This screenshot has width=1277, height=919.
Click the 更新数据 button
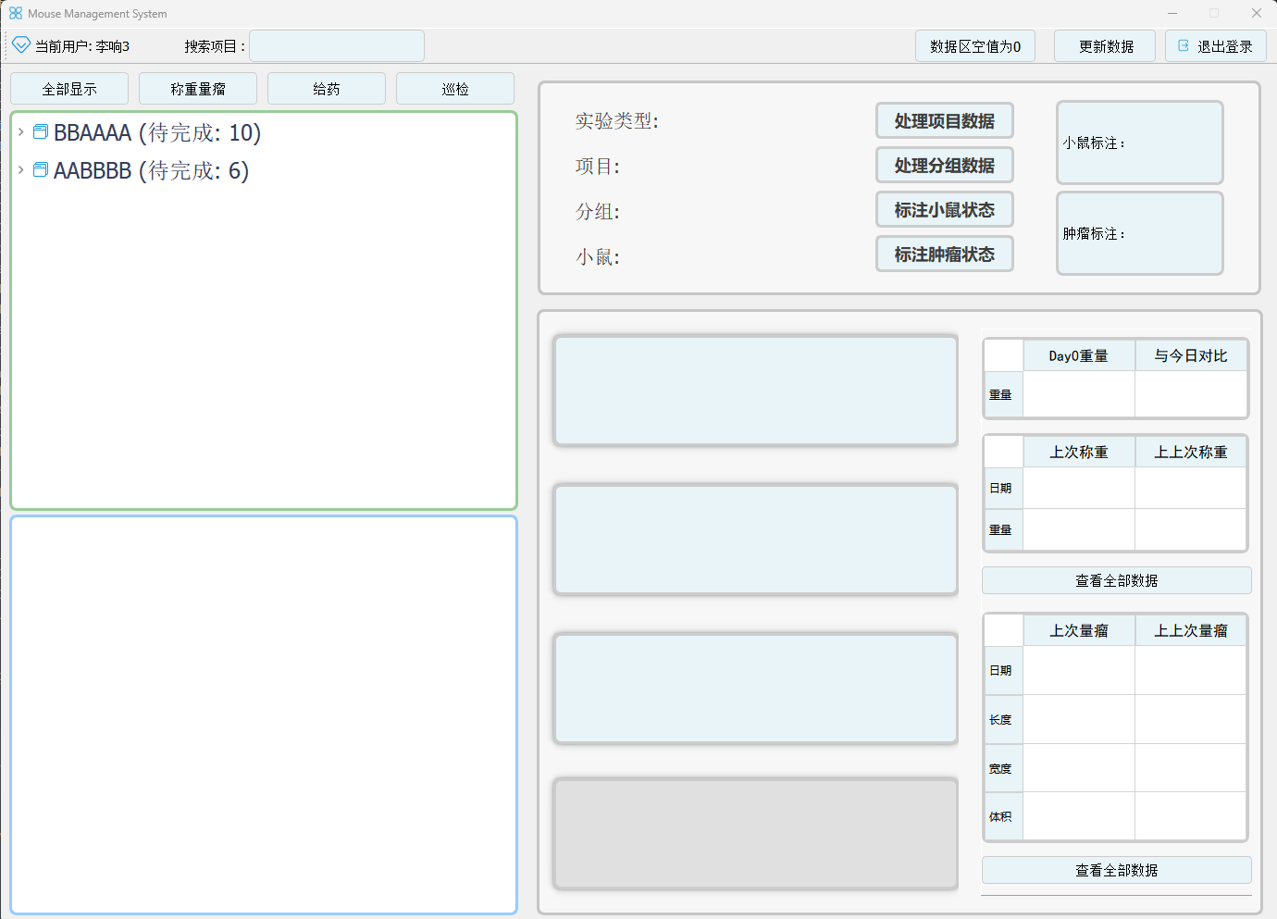(x=1105, y=46)
